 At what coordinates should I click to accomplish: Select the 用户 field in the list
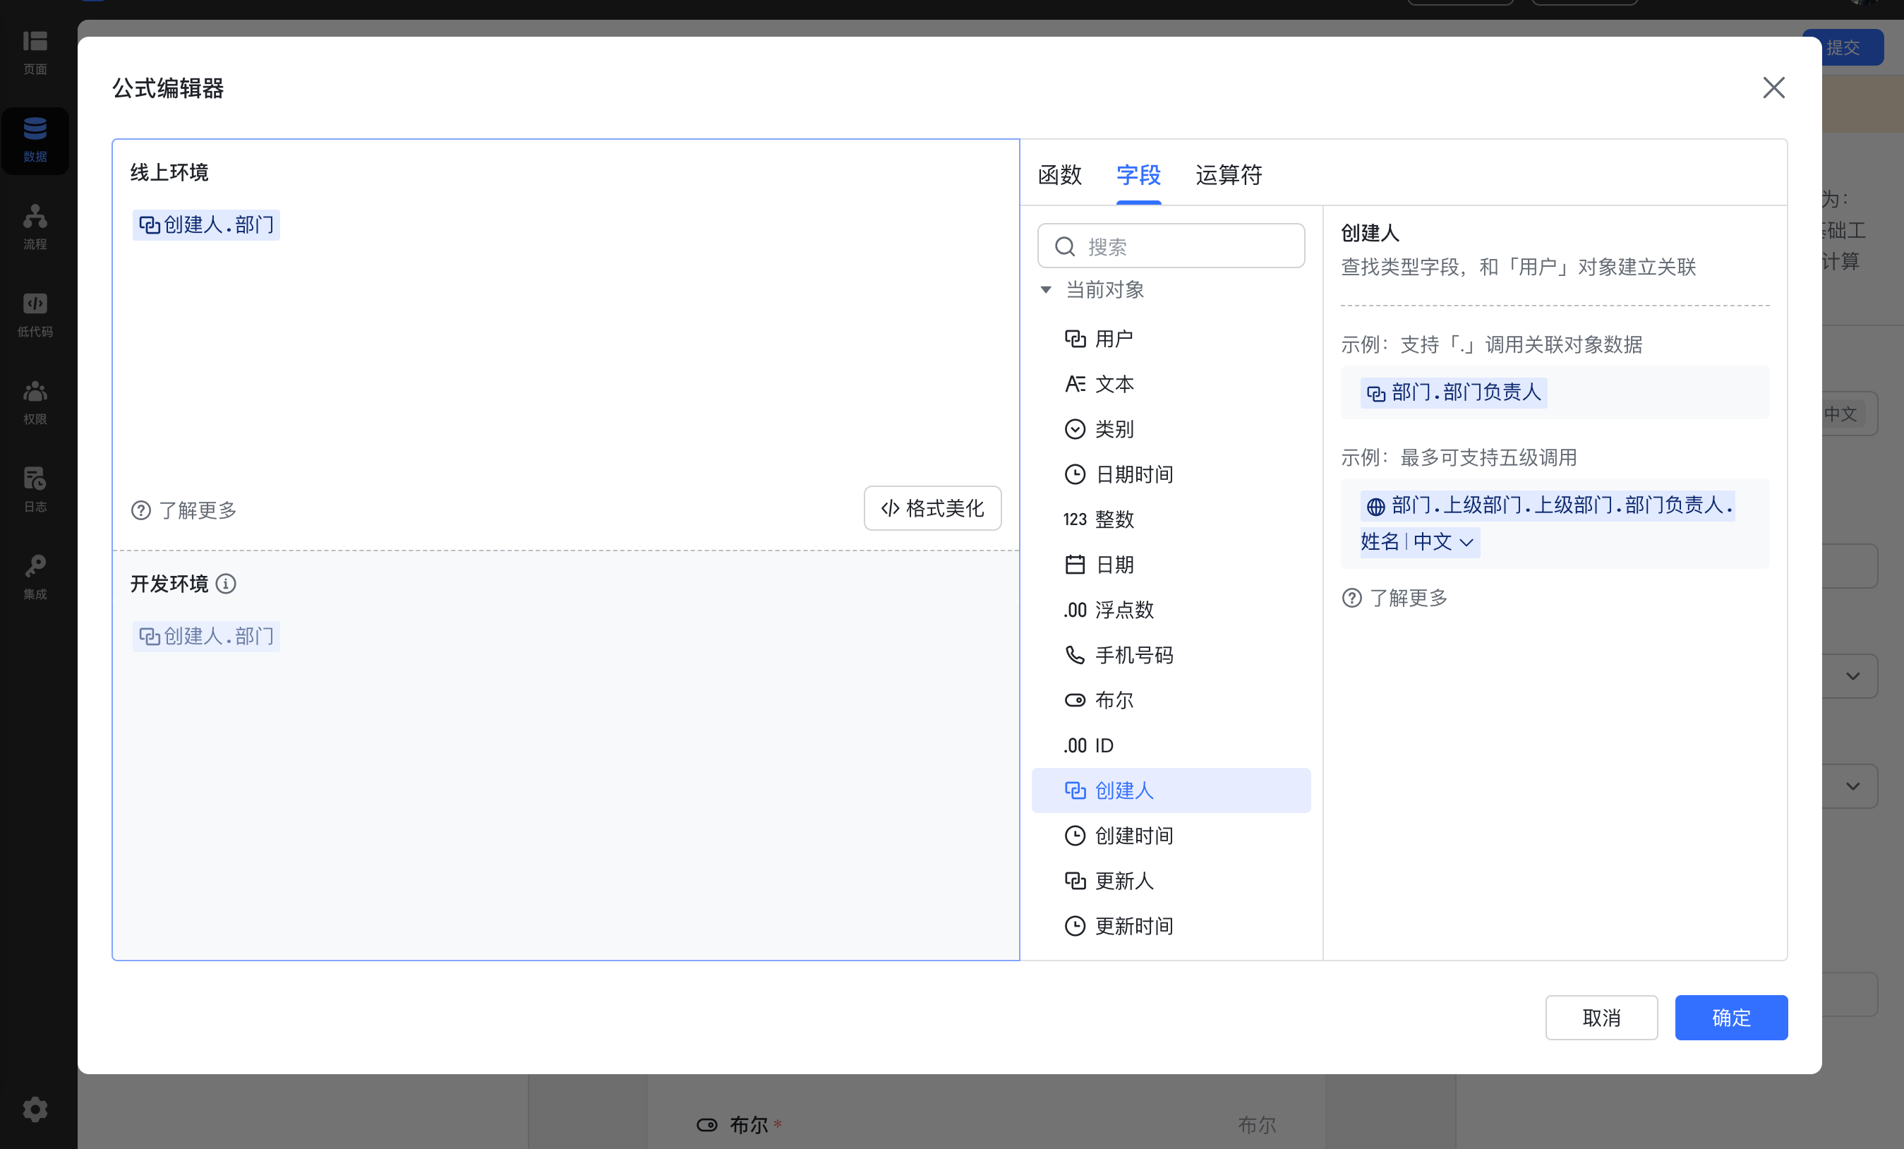point(1171,339)
